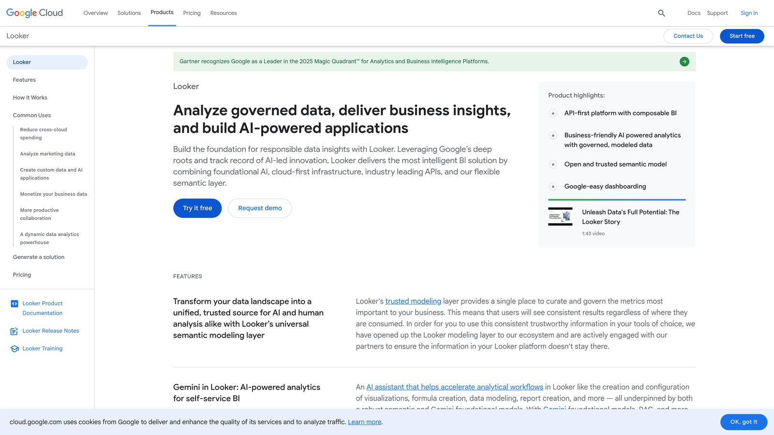Click the search magnifier icon
This screenshot has width=774, height=435.
coord(661,13)
